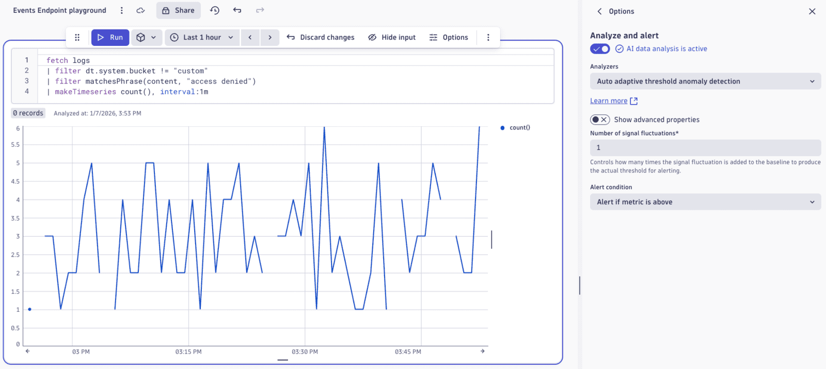Go back from Options panel

pos(599,11)
